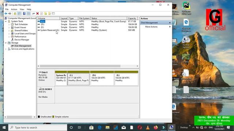Click the Back arrow toolbar icon
This screenshot has width=234, height=131.
6,14
